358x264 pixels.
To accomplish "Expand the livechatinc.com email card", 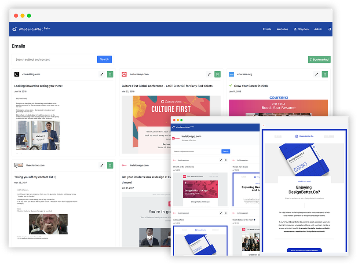I will (102, 165).
